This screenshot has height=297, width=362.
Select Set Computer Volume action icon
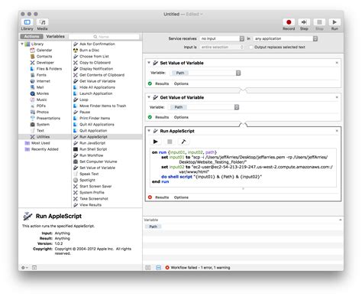pyautogui.click(x=76, y=162)
